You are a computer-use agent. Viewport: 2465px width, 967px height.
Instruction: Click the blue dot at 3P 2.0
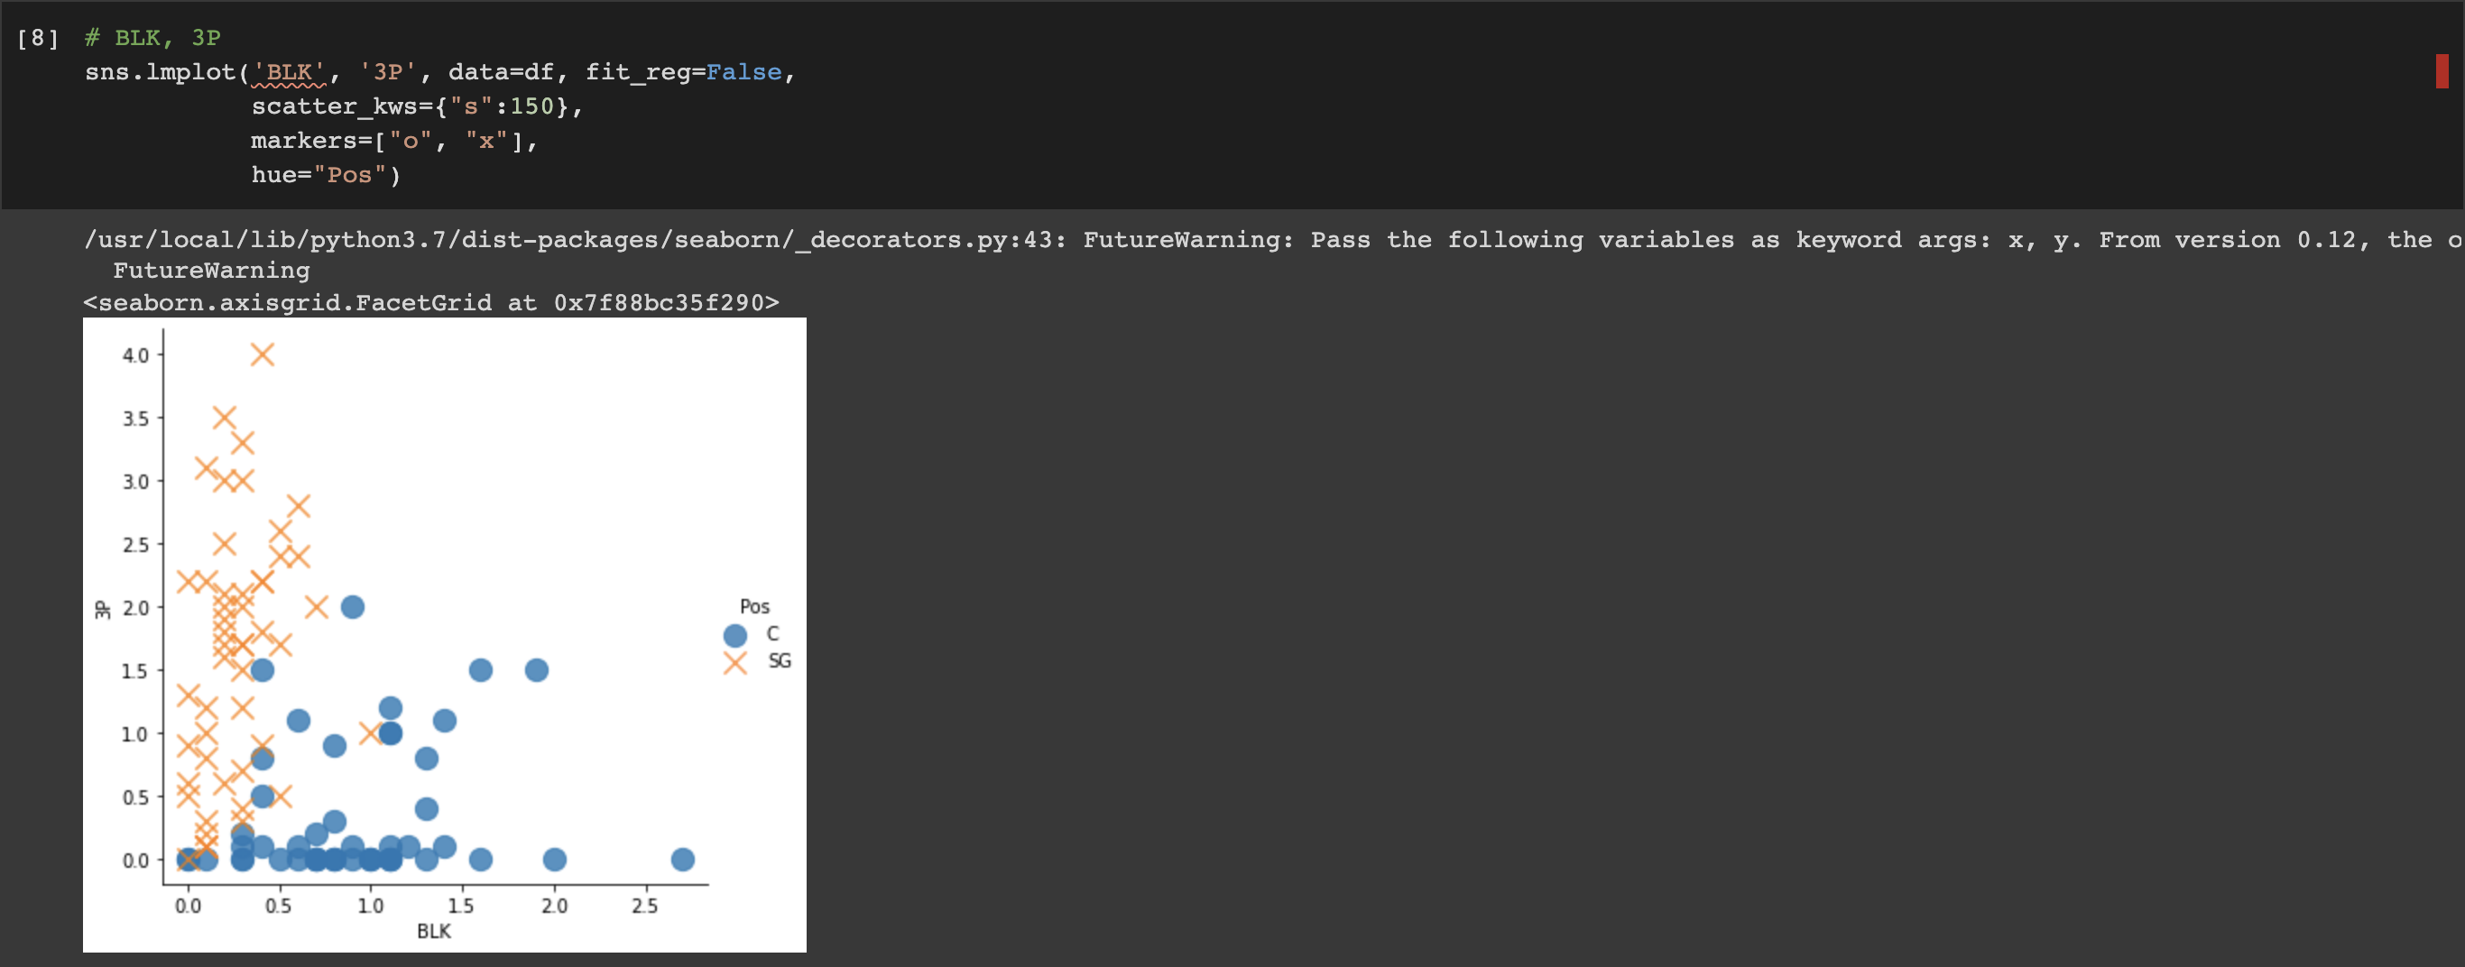(352, 606)
